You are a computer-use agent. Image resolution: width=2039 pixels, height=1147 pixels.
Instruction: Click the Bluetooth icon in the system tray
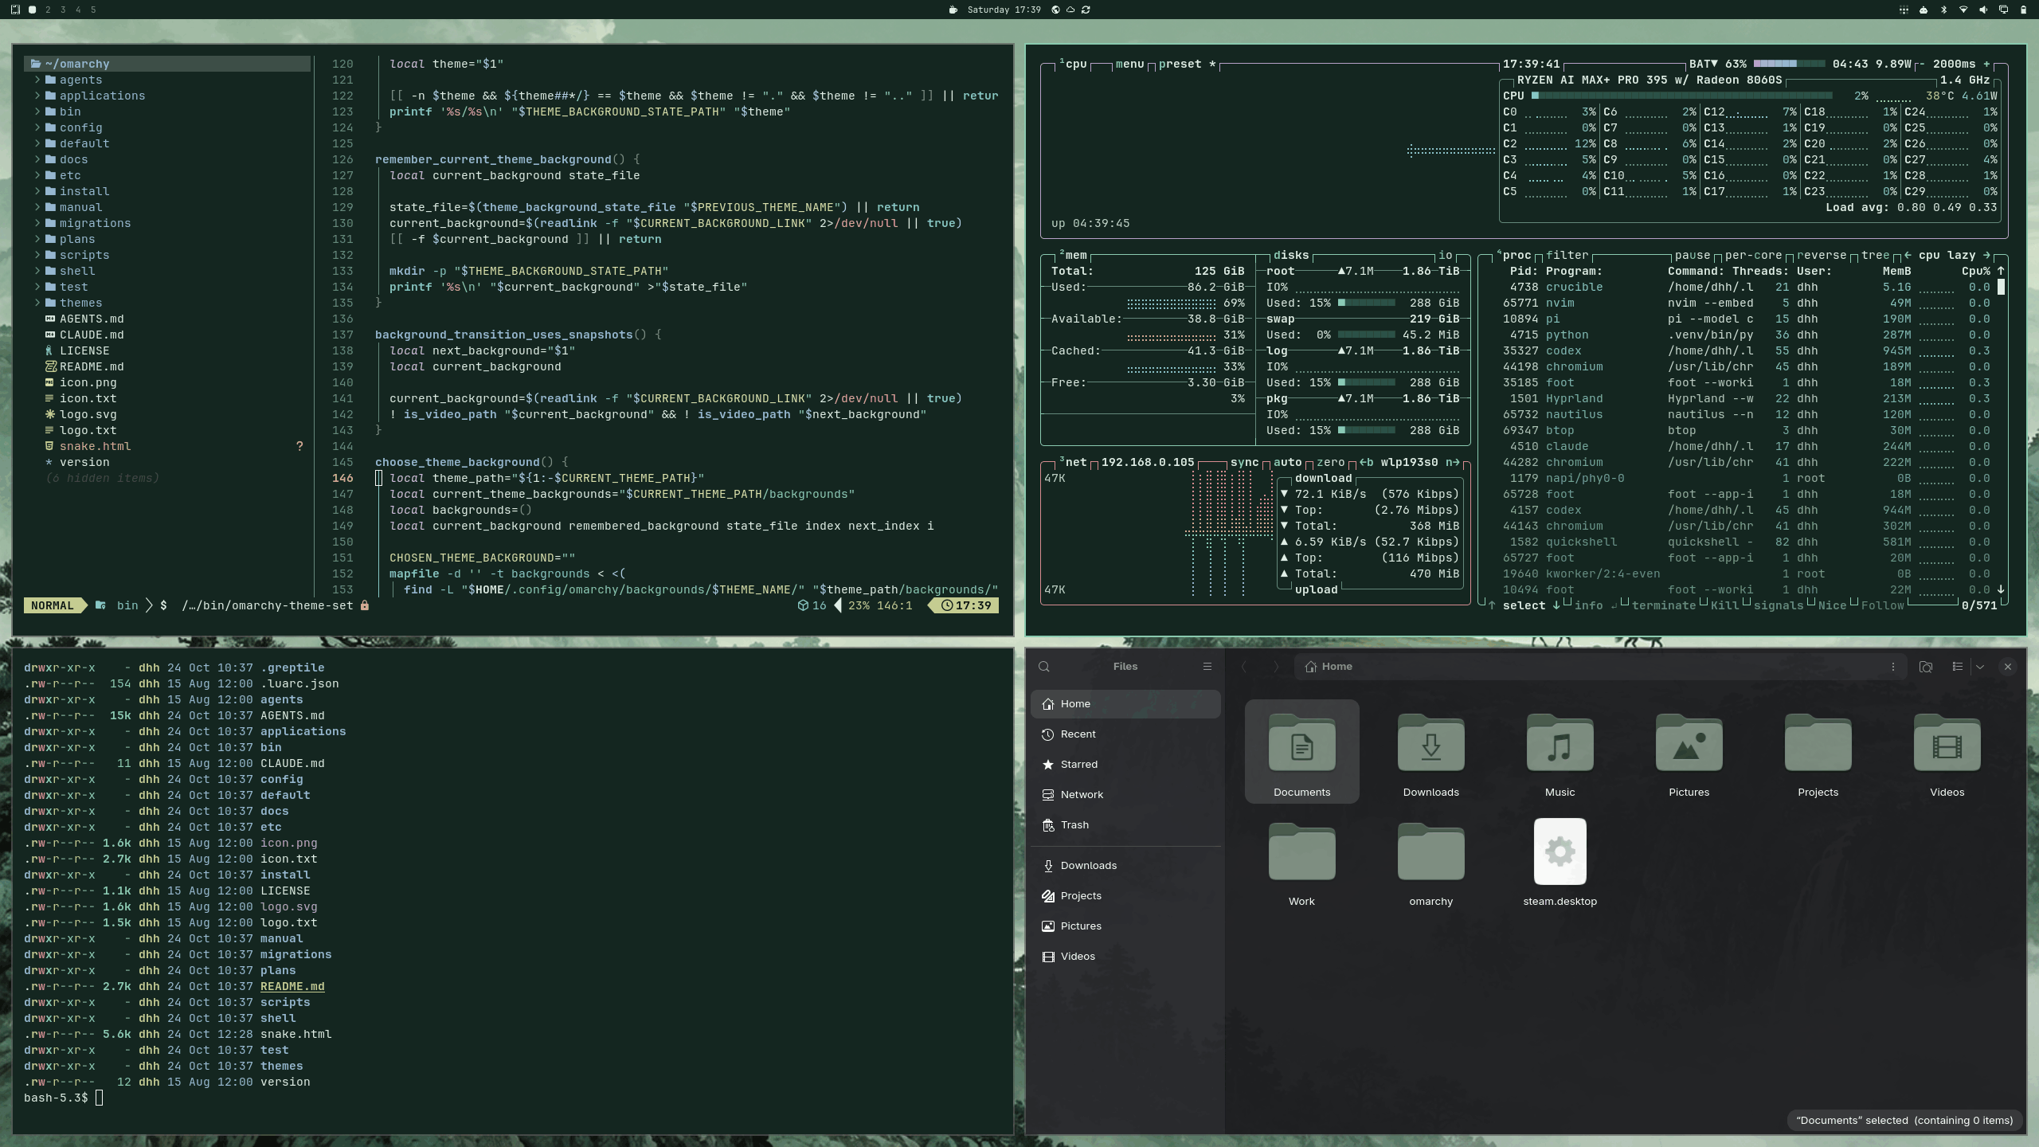pyautogui.click(x=1943, y=10)
